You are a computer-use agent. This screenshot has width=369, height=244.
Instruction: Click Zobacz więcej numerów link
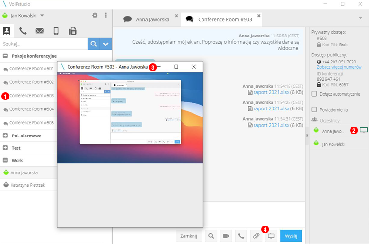[339, 67]
